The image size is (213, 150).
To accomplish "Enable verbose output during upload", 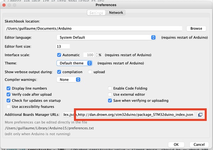I will tap(90, 72).
